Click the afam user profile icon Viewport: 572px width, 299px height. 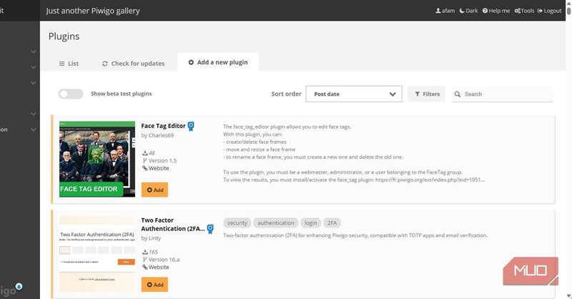tap(438, 11)
